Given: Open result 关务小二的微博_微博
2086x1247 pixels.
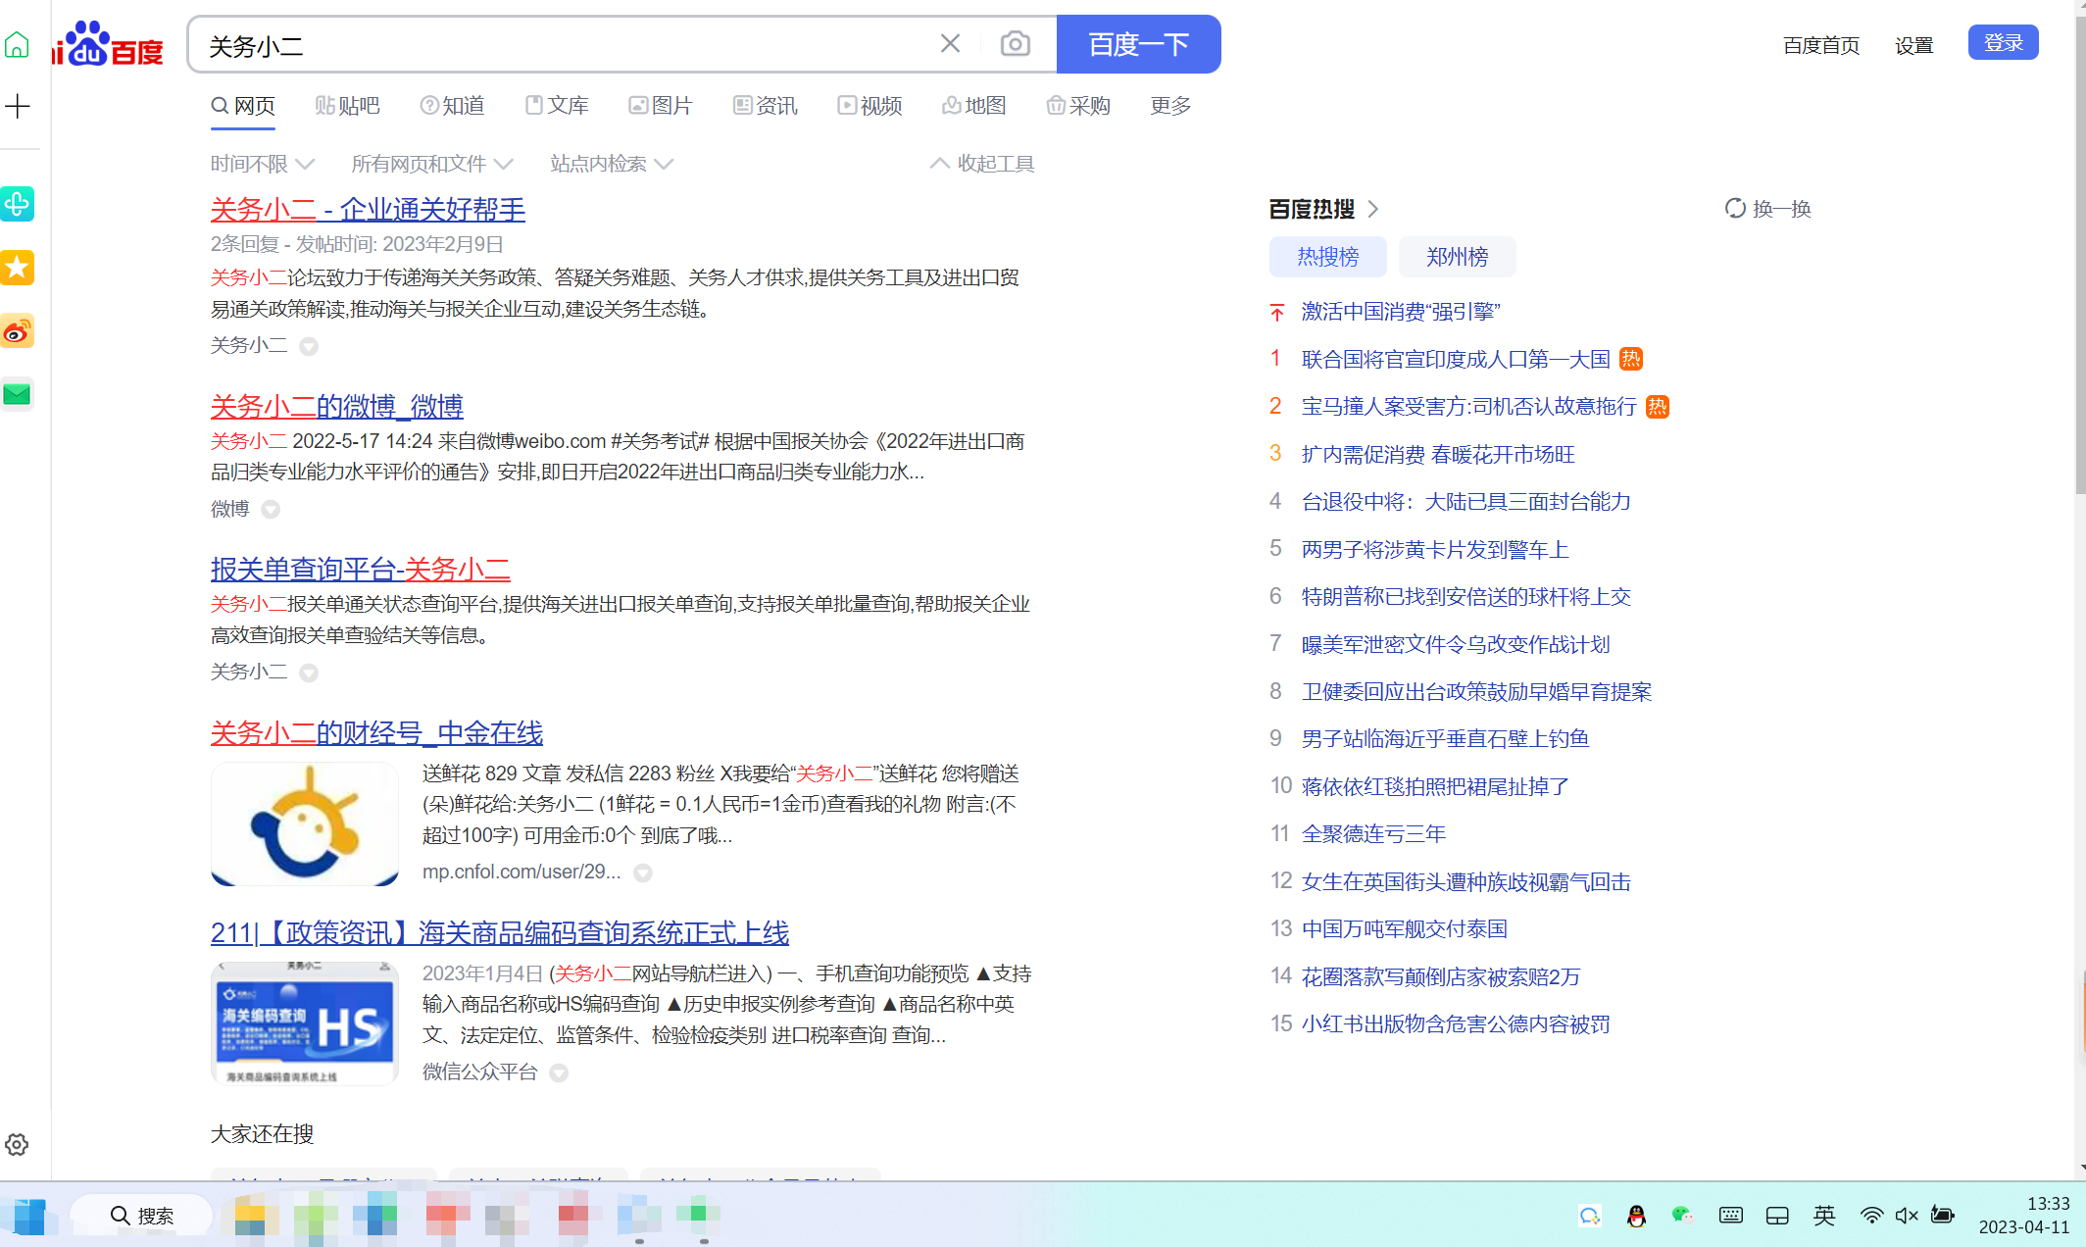Looking at the screenshot, I should click(x=336, y=406).
